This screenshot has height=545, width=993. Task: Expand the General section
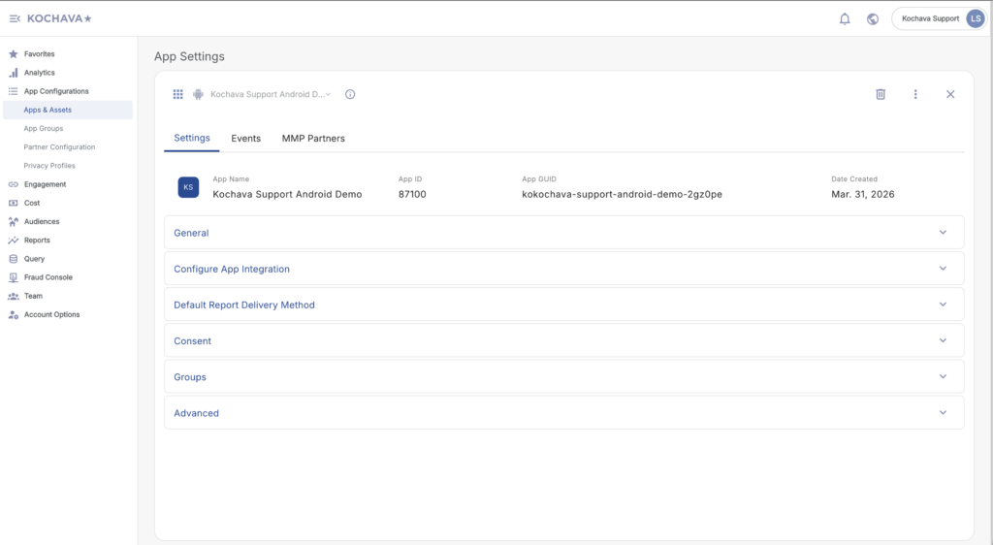coord(563,233)
